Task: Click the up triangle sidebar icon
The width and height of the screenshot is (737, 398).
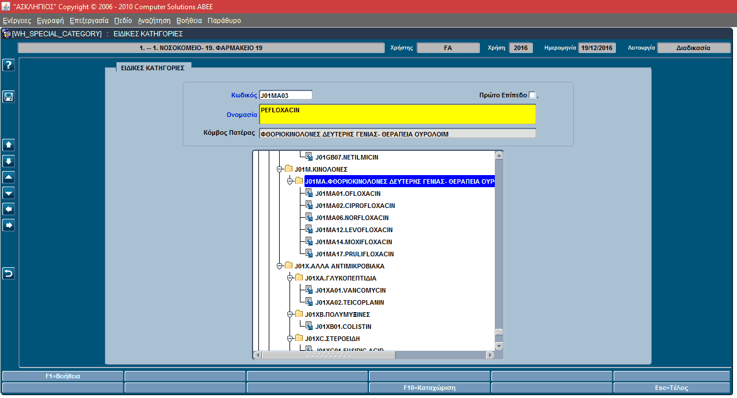Action: (x=9, y=177)
